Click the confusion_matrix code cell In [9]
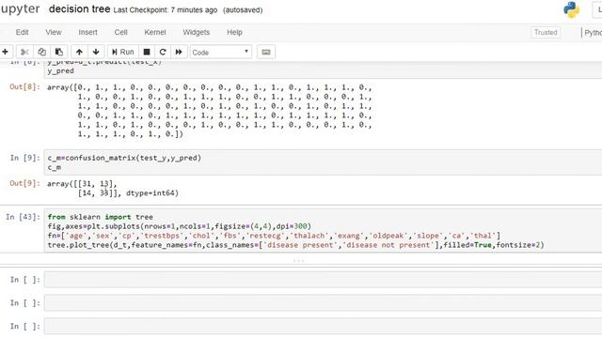 (x=323, y=162)
